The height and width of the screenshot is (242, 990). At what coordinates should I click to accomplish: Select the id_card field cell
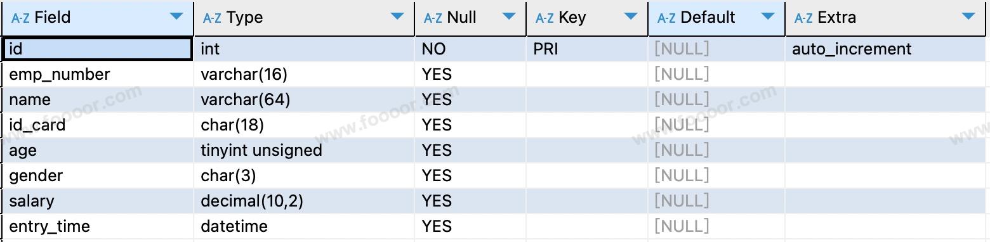coord(98,125)
